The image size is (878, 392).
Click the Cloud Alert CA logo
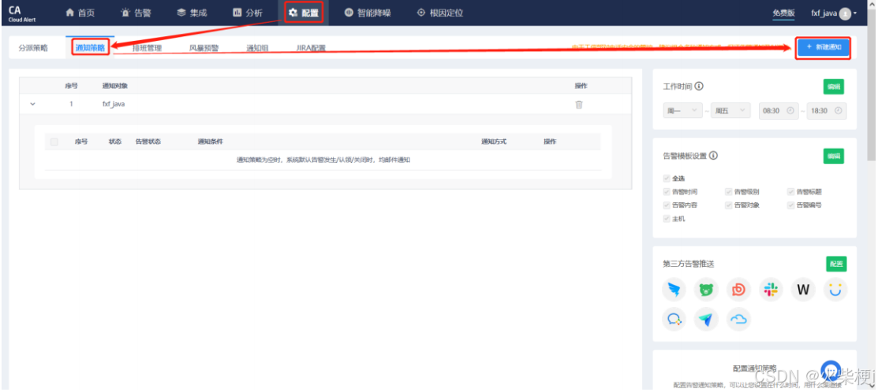point(22,13)
